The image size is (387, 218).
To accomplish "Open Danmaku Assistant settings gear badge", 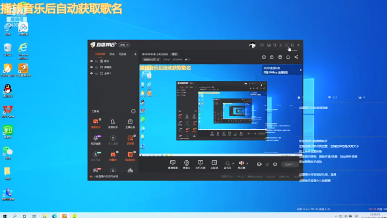I will [100, 119].
